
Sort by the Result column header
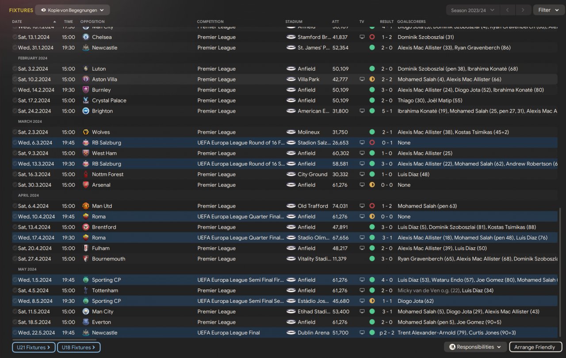tap(386, 22)
